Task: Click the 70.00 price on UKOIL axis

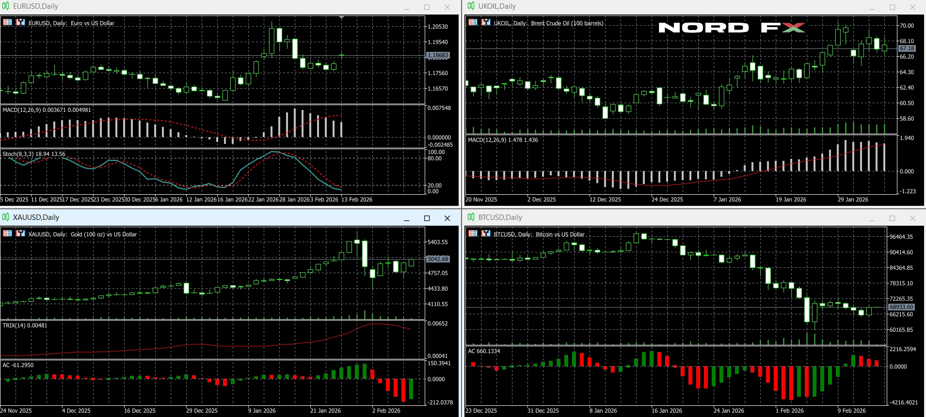Action: tap(907, 26)
